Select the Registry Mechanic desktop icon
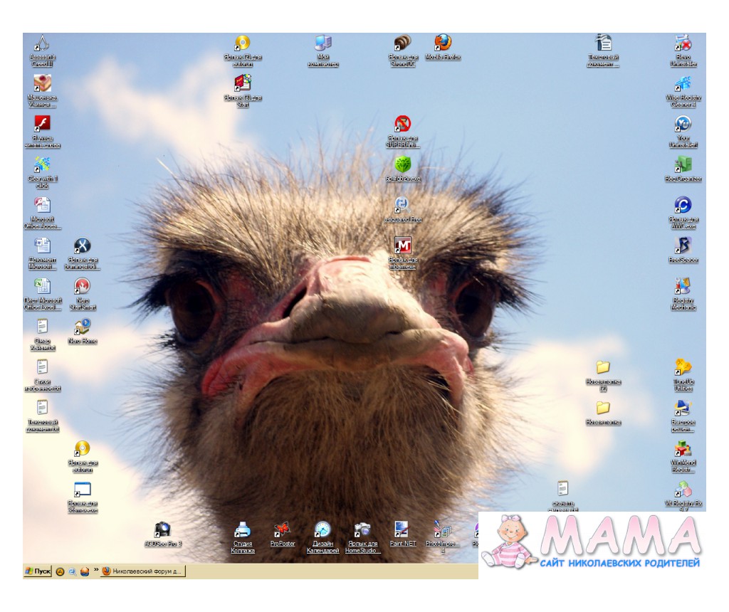The image size is (729, 612). point(683,287)
